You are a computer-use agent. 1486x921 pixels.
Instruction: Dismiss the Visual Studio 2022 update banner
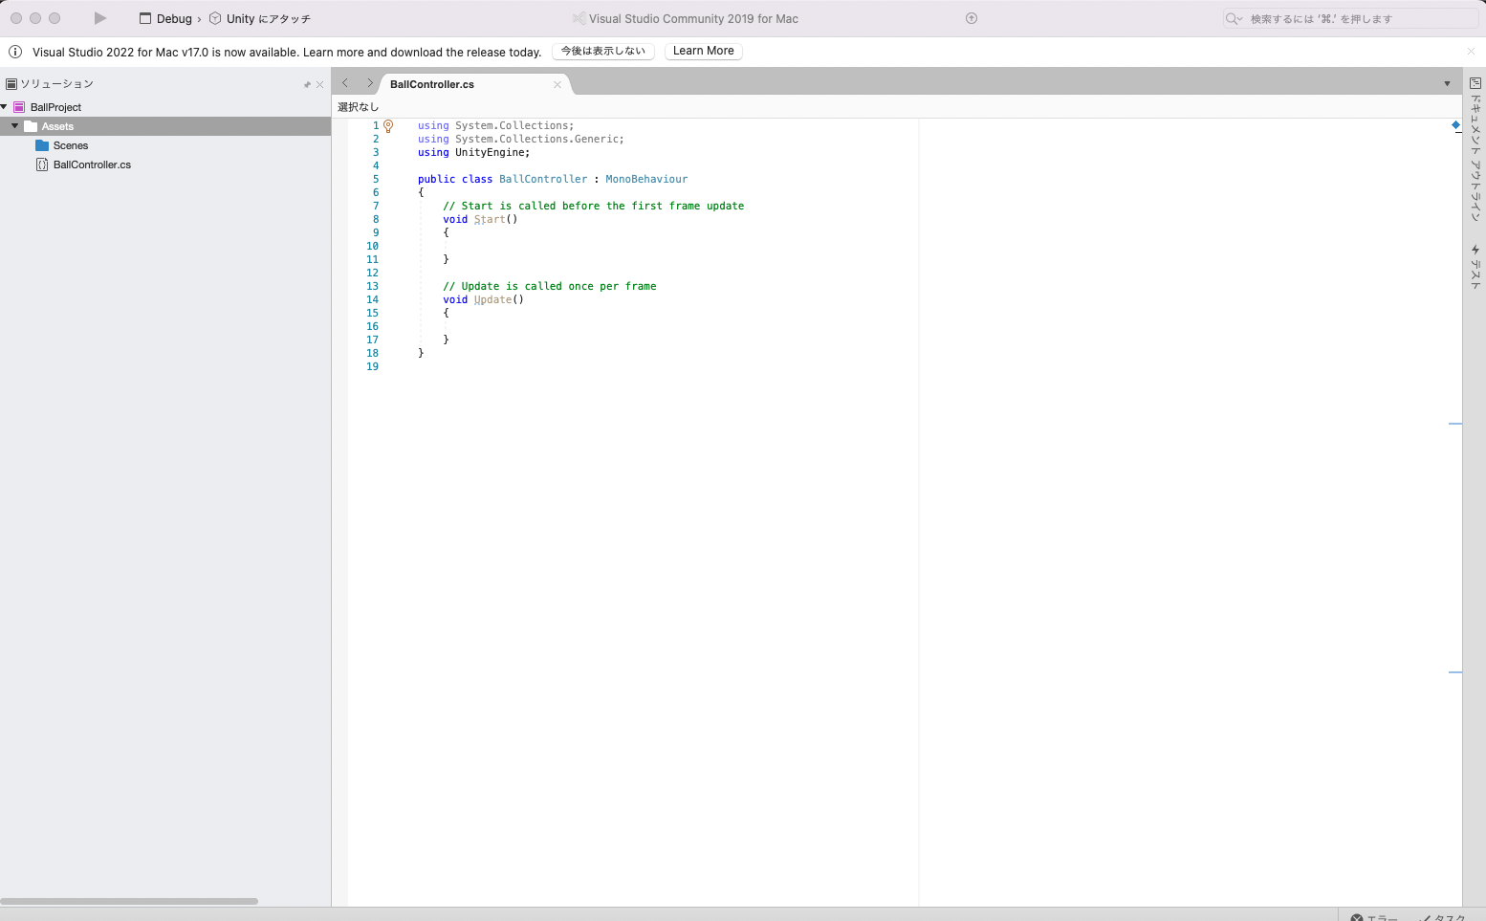coord(1471,52)
